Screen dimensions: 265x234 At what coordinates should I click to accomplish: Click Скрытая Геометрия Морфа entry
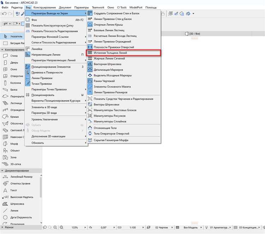[124, 140]
